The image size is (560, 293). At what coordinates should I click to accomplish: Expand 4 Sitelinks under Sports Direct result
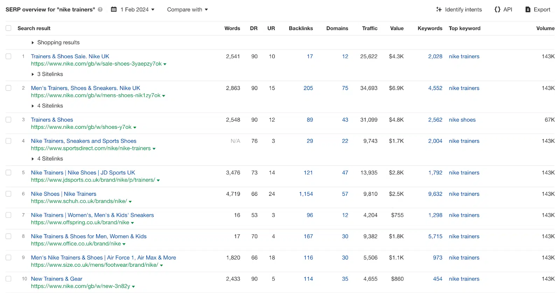pos(47,159)
